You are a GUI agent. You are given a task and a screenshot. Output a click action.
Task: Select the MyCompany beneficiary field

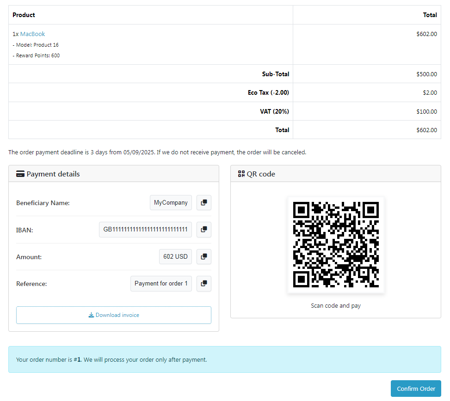click(171, 203)
